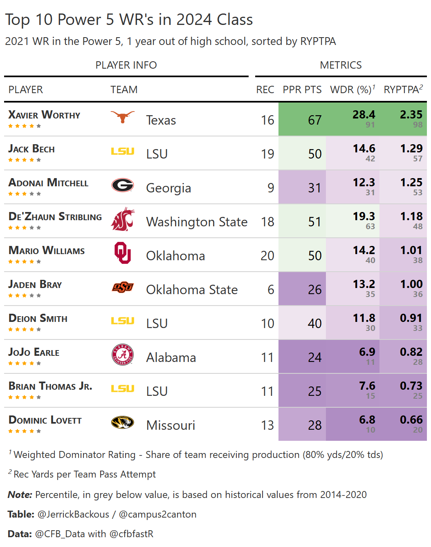The height and width of the screenshot is (547, 431).
Task: Click the REC column header
Action: click(x=265, y=89)
